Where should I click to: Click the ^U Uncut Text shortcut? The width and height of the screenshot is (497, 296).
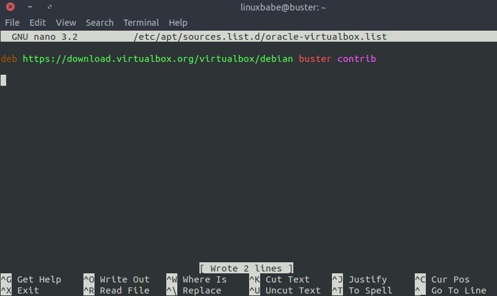[285, 290]
